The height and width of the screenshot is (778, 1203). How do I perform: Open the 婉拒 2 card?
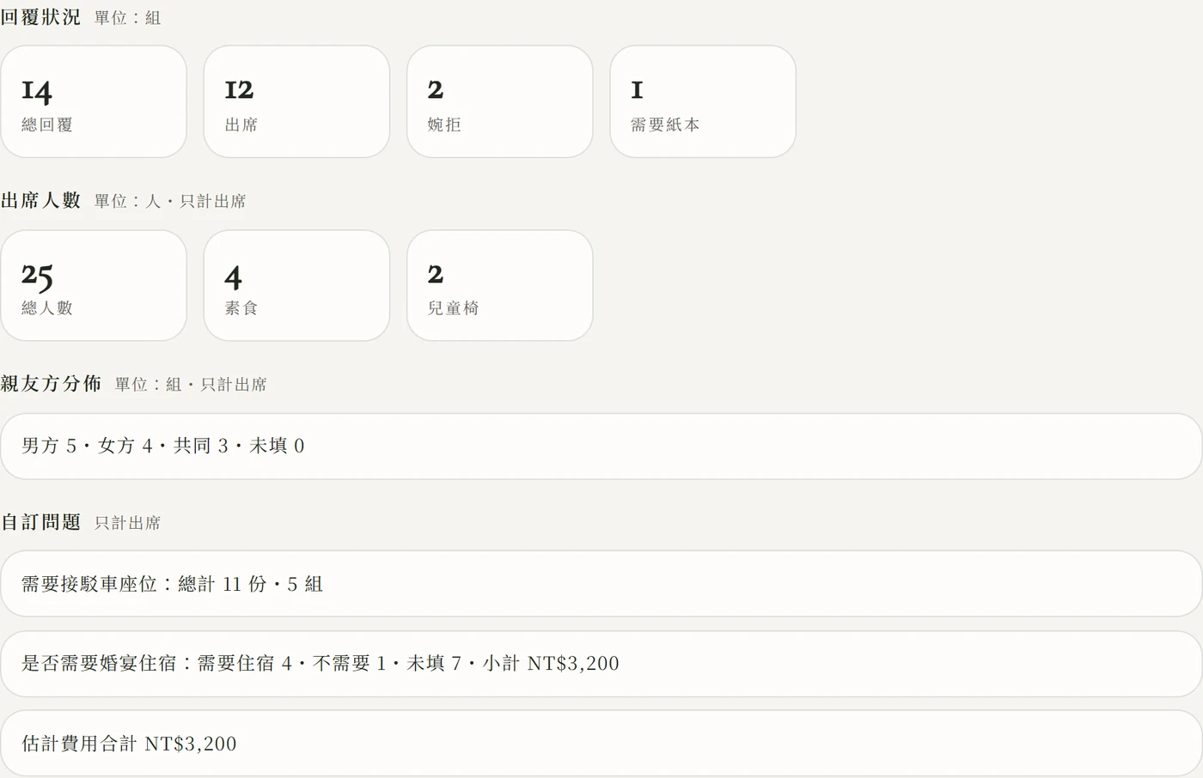(500, 101)
